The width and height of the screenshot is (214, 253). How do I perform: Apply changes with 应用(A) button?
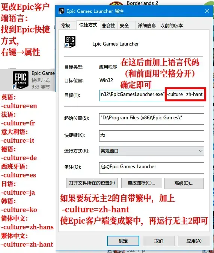point(194,241)
